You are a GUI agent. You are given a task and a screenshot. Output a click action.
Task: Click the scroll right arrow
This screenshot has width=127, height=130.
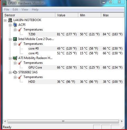[122, 121]
